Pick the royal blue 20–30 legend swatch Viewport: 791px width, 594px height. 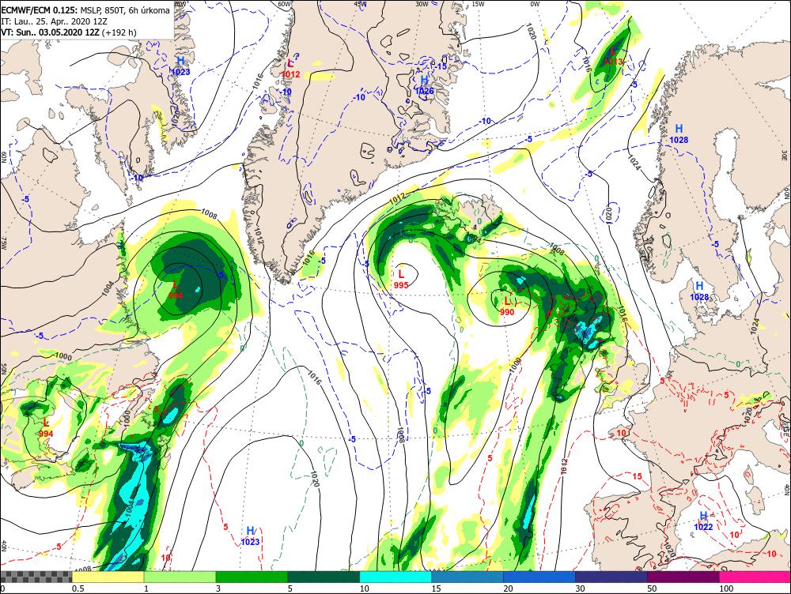click(x=539, y=577)
